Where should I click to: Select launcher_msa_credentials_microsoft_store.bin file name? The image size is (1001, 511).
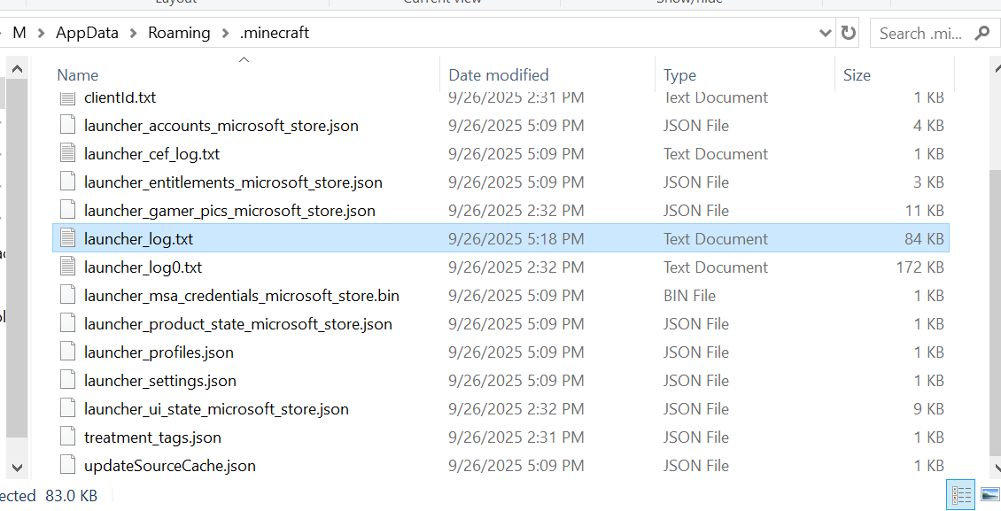point(241,296)
